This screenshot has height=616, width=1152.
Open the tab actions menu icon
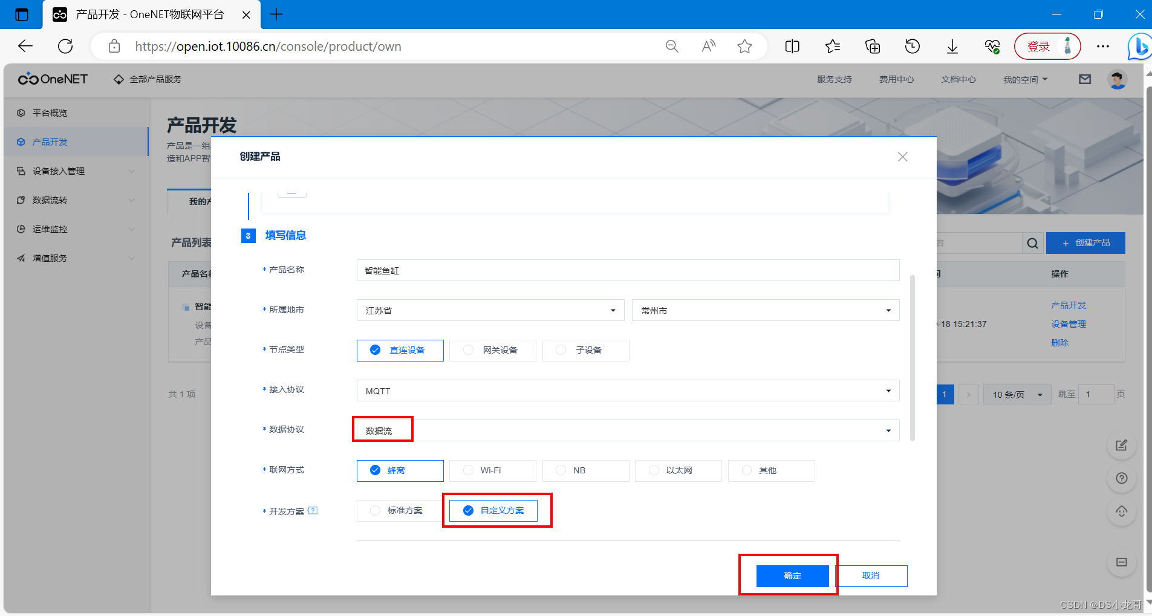tap(22, 15)
